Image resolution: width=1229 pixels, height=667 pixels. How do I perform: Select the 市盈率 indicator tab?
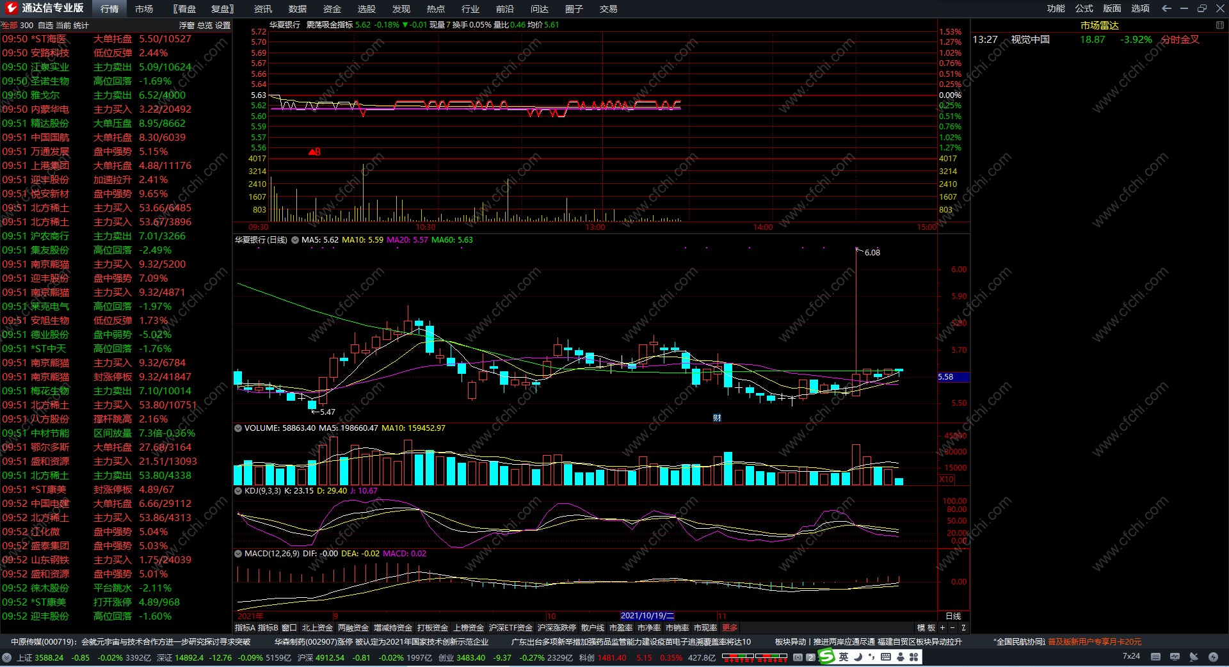[x=621, y=628]
